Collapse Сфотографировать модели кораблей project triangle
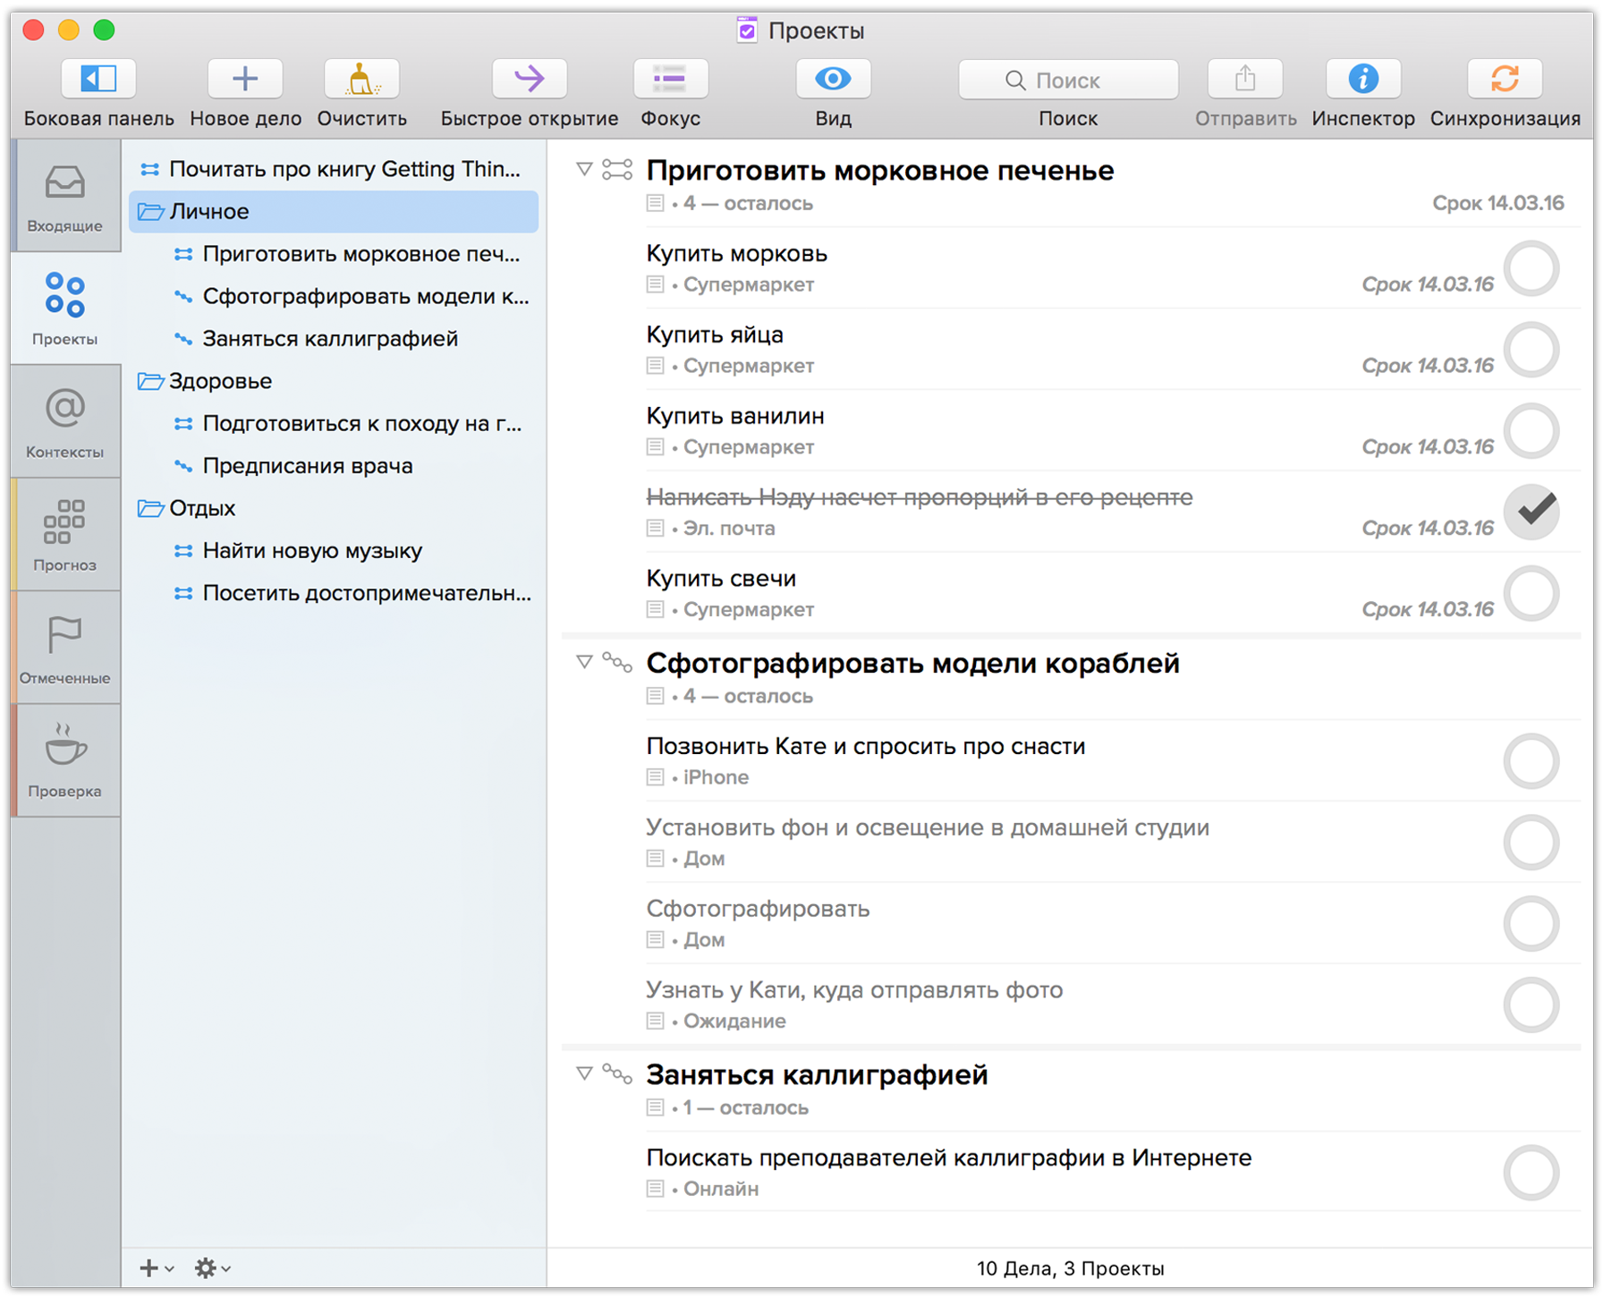The width and height of the screenshot is (1603, 1297). click(x=584, y=662)
